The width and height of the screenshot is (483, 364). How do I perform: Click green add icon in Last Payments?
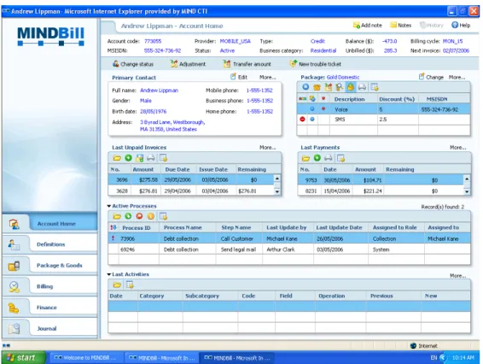[317, 158]
